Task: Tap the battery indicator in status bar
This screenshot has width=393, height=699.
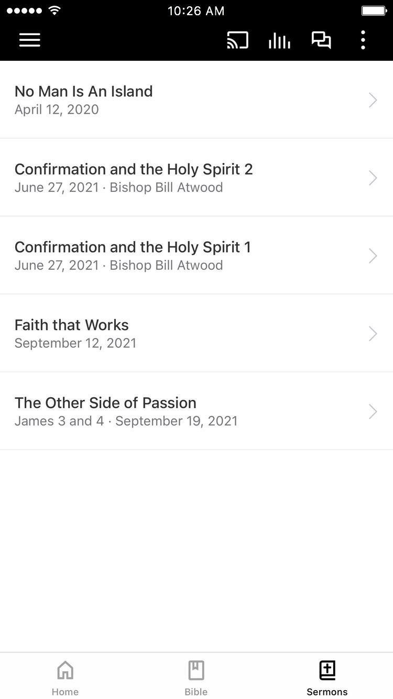Action: (374, 10)
